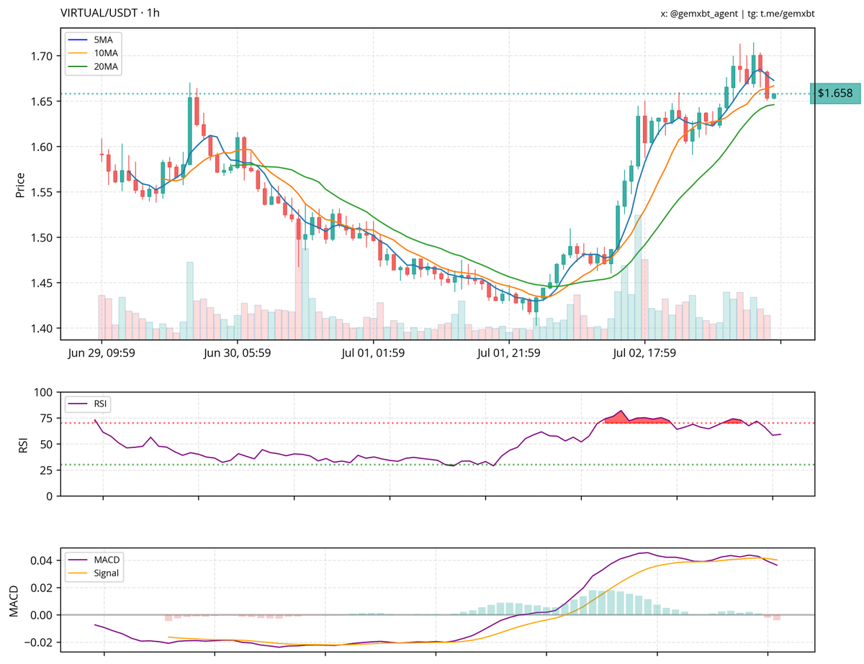Screen dimensions: 864x664
Task: Click the green 20MA legend line swatch
Action: click(78, 66)
